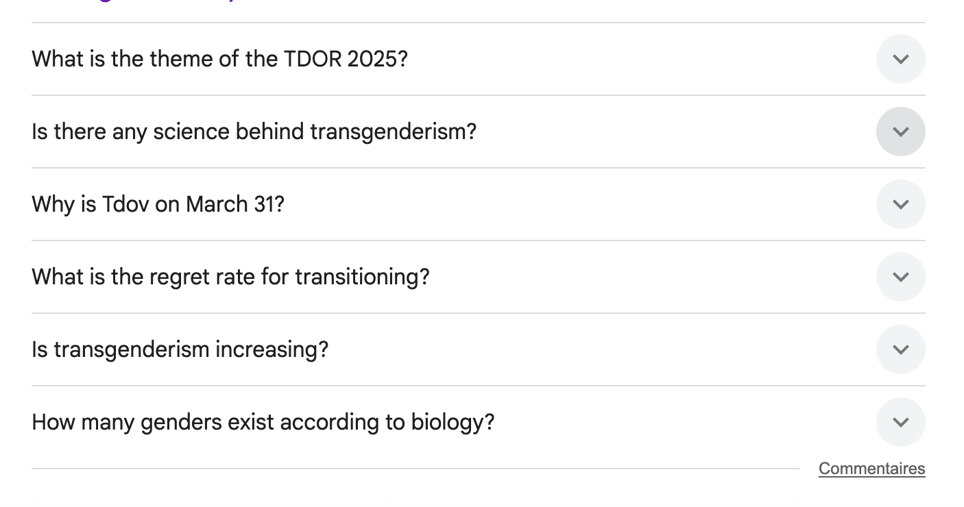Open 'What is the regret rate for transitioning?' text
This screenshot has width=964, height=507.
pos(230,277)
